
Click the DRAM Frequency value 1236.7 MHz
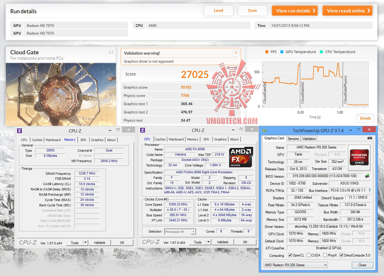[87, 174]
